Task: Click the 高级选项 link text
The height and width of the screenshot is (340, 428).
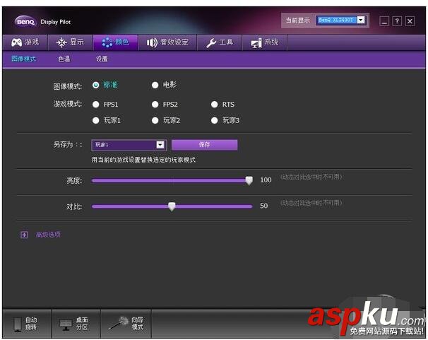Action: tap(48, 235)
